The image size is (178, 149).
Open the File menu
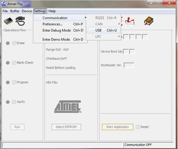pos(5,11)
